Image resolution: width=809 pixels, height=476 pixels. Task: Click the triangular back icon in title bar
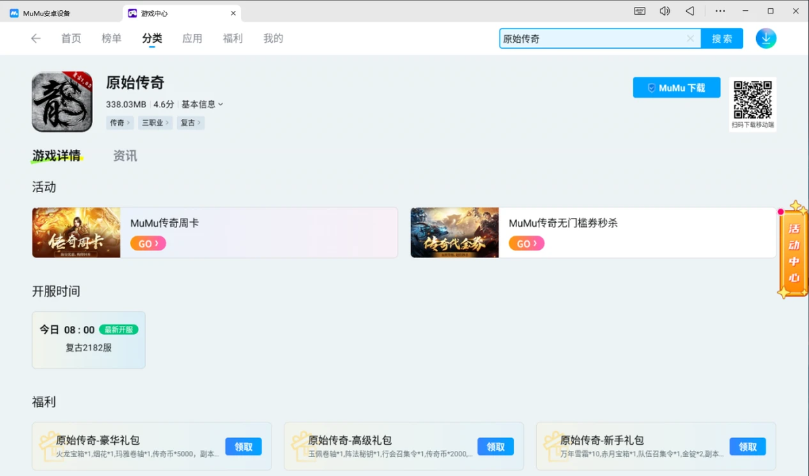point(690,11)
